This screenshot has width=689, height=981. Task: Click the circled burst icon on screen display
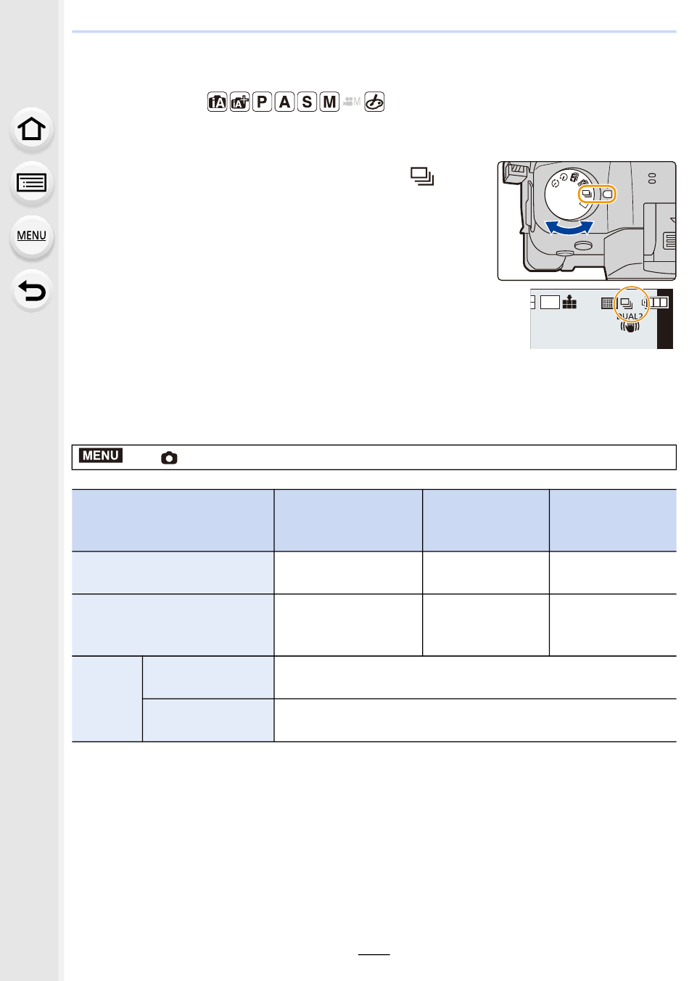627,303
